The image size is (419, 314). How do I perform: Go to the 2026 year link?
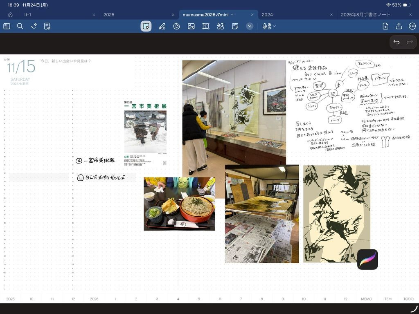(x=94, y=299)
